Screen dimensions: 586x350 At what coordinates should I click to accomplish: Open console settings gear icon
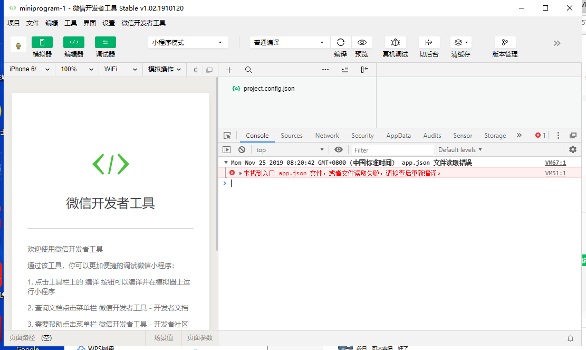(x=572, y=149)
